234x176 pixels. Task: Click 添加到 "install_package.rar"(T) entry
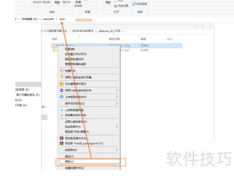(x=84, y=143)
